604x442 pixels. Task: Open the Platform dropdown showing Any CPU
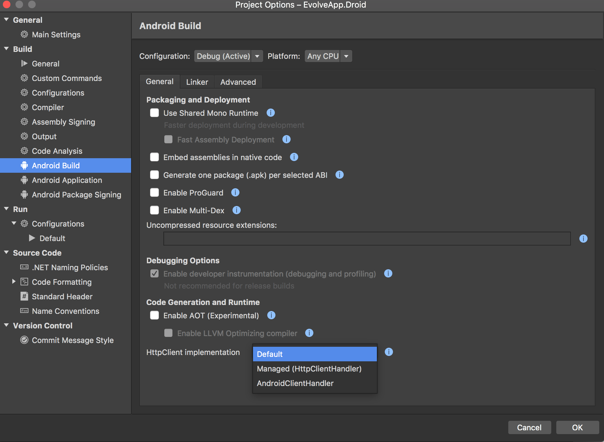click(328, 56)
